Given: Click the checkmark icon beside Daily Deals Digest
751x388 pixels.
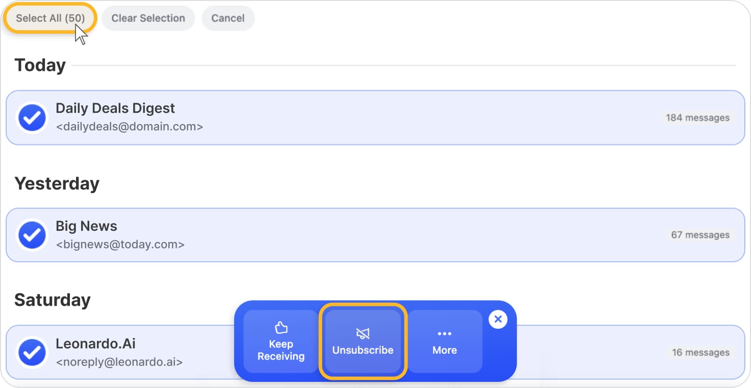Looking at the screenshot, I should pyautogui.click(x=32, y=117).
